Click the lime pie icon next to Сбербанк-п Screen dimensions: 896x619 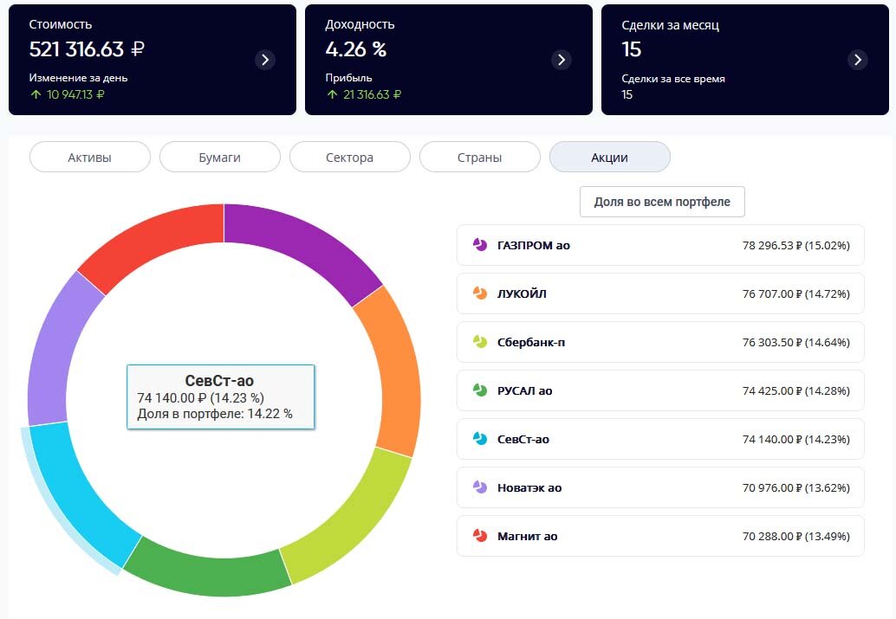[x=480, y=342]
